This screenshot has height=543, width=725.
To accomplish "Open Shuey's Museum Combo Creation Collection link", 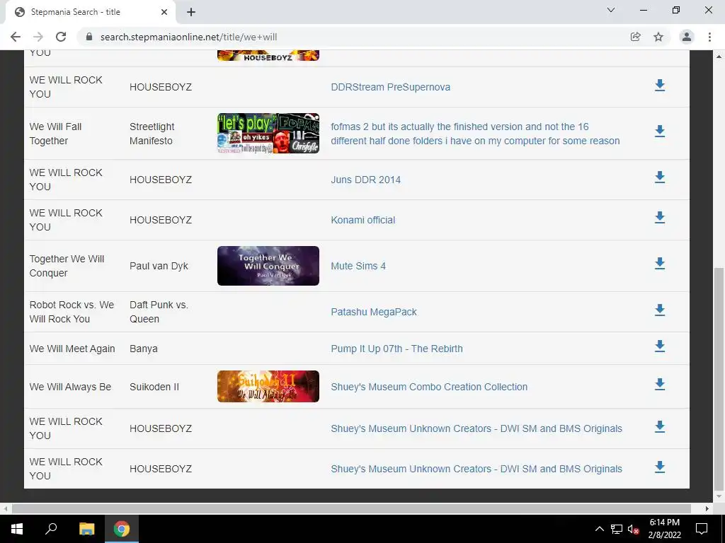I will pos(429,387).
